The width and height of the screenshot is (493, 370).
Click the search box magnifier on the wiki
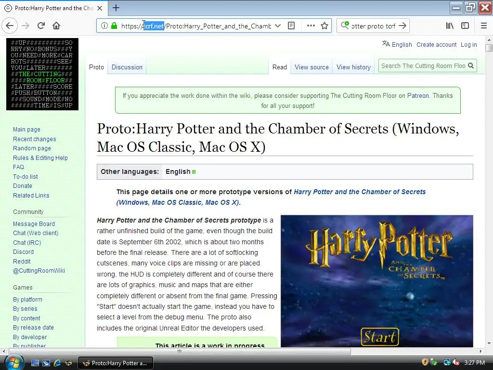(471, 66)
